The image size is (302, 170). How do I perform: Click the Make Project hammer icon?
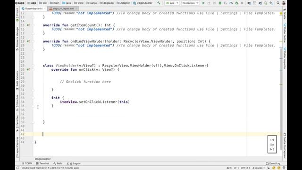coord(159,3)
